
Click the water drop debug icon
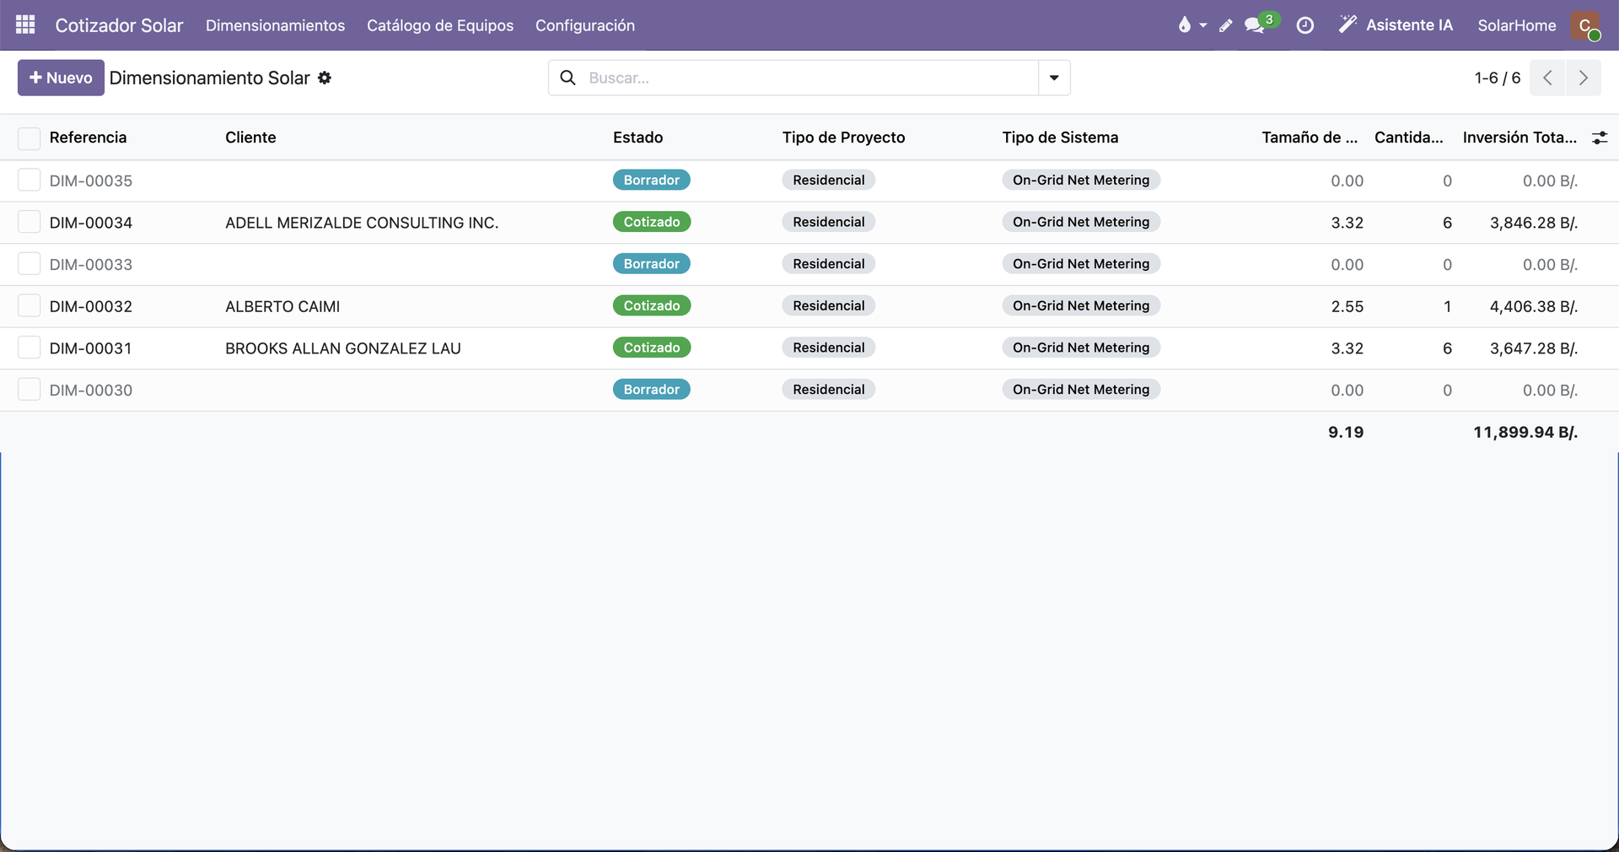click(1185, 25)
